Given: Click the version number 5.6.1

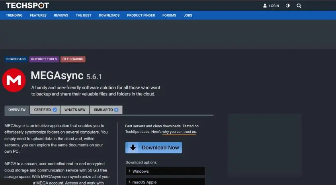Looking at the screenshot, I should pyautogui.click(x=94, y=76).
